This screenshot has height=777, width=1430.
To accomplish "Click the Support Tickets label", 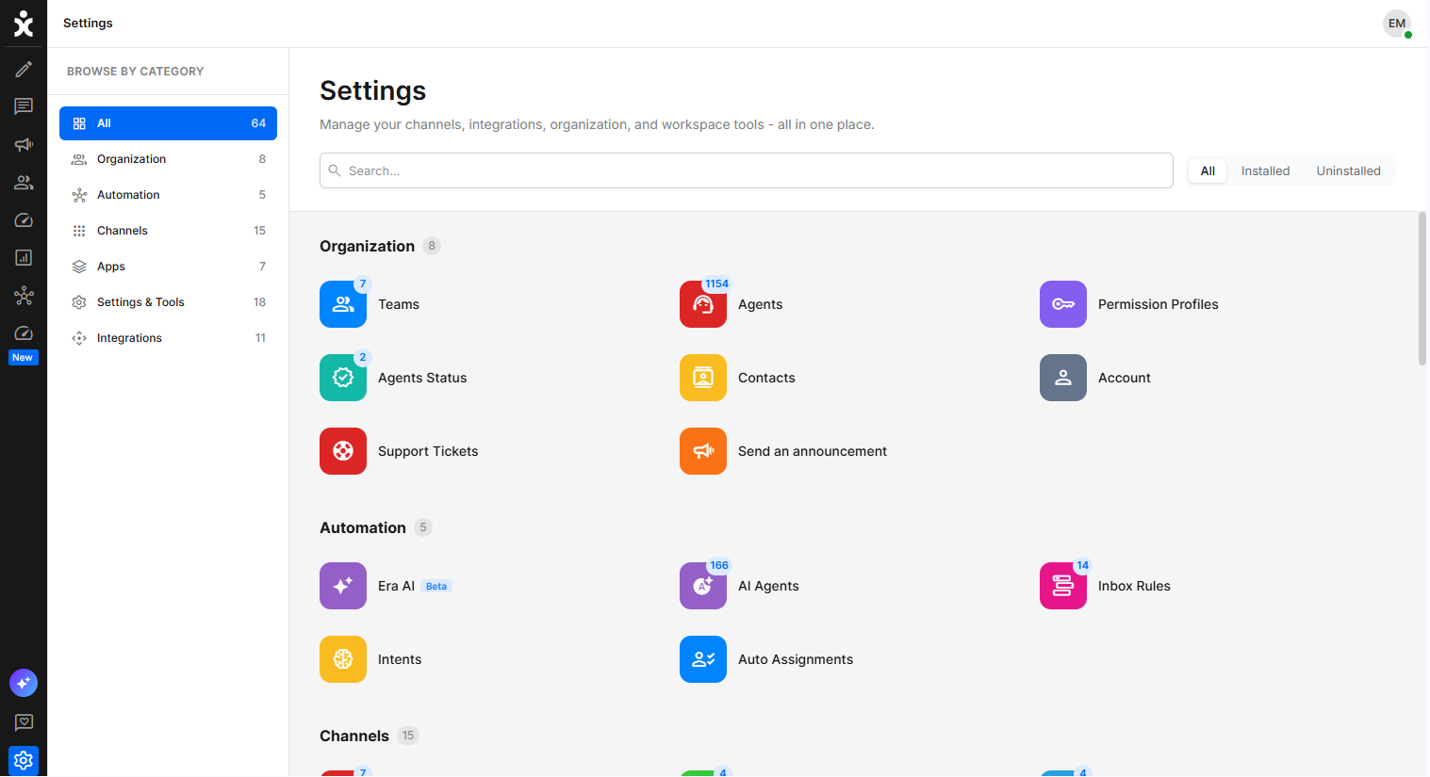I will point(428,451).
